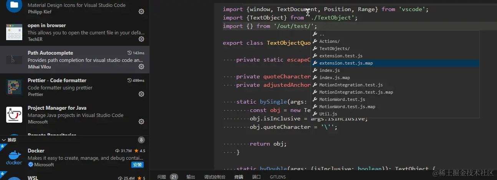Open the Path Autocomplete extension gear menu
Image resolution: width=497 pixels, height=180 pixels.
[141, 66]
